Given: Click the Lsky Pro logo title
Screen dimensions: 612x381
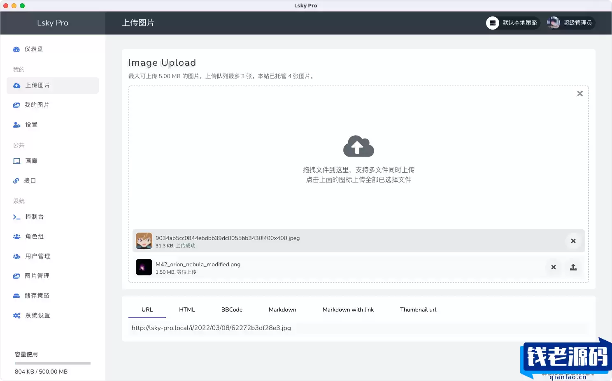Looking at the screenshot, I should [x=53, y=23].
